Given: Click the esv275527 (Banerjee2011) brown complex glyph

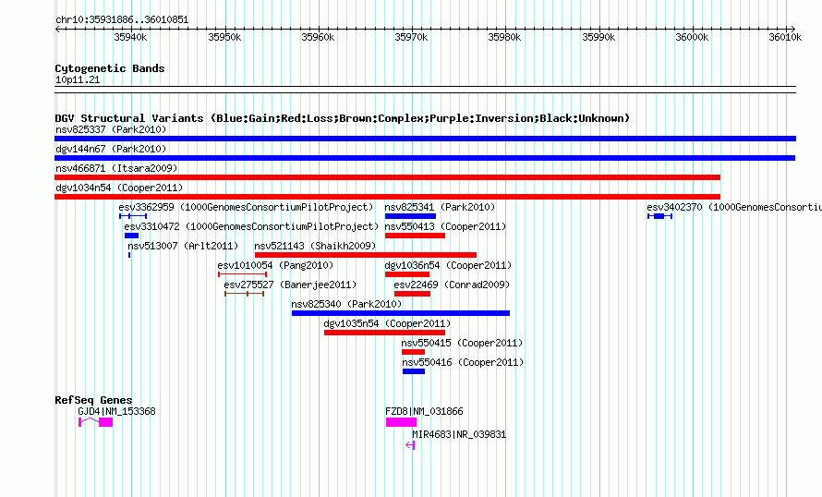Looking at the screenshot, I should 245,294.
